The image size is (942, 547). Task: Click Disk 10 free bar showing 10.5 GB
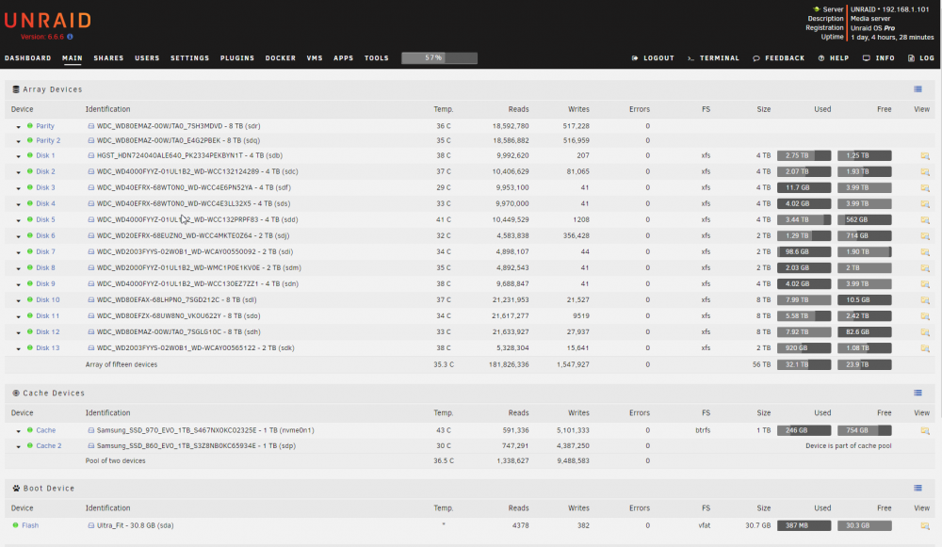[x=865, y=299]
